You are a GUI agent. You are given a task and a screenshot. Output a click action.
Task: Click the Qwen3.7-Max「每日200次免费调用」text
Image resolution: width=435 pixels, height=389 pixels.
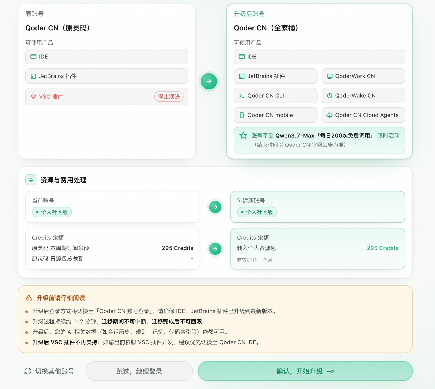tap(325, 136)
